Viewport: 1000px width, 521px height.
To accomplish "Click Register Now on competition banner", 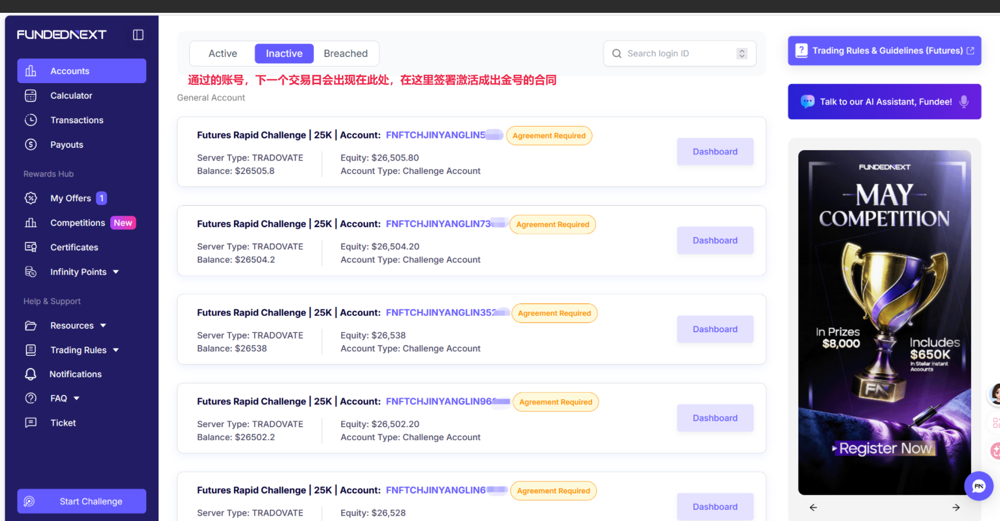I will pyautogui.click(x=884, y=448).
